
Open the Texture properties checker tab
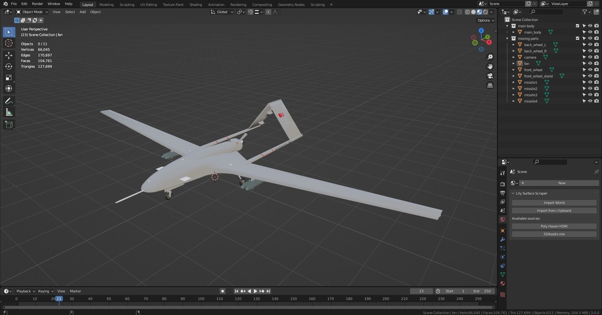tap(503, 295)
